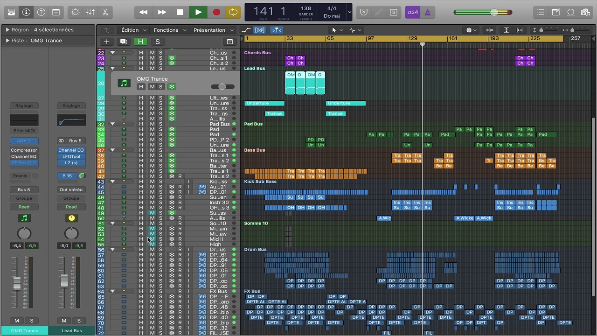Open the L2 (s) plugin slot
This screenshot has height=336, width=597.
[71, 163]
